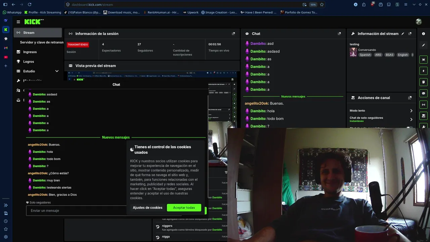Open the WhatsApp bookmark
Viewport: 430px width, 242px height.
pyautogui.click(x=12, y=12)
